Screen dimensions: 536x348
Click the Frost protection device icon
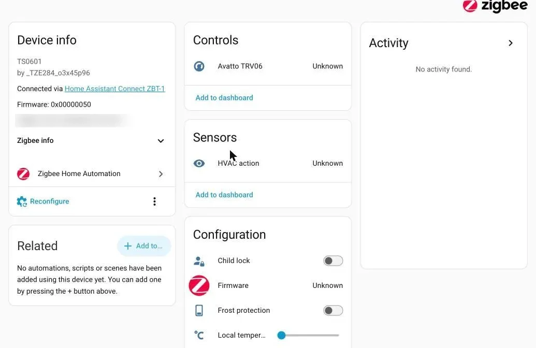(199, 310)
